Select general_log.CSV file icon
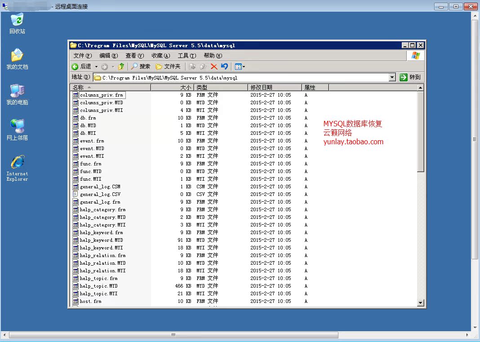The height and width of the screenshot is (342, 480). pyautogui.click(x=76, y=194)
